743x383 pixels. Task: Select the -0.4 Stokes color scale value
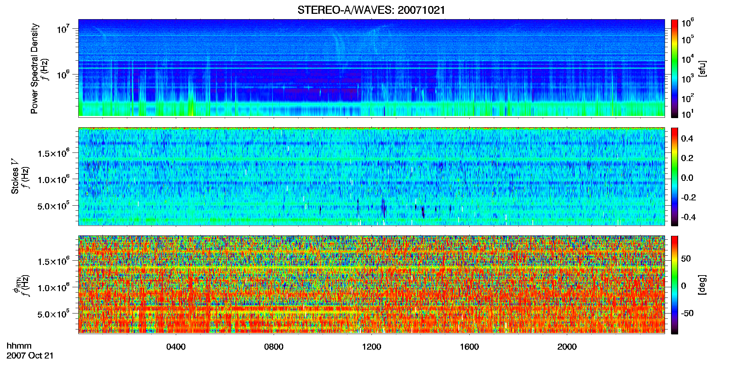coord(688,217)
